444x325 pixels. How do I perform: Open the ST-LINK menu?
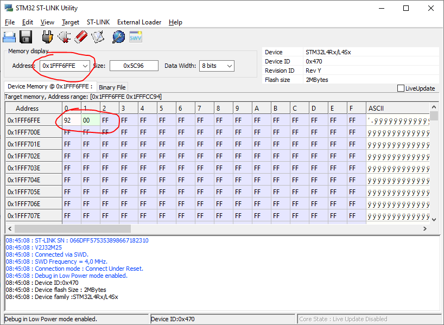(x=98, y=22)
